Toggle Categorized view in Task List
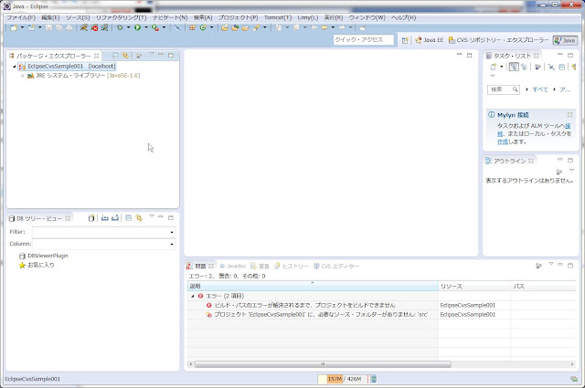The width and height of the screenshot is (585, 388). point(514,67)
